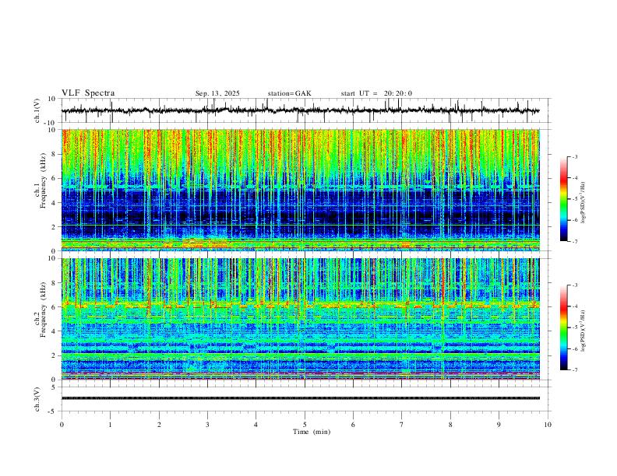Screen dimensions: 617x476
Task: Click the time axis tick label "6"
Action: pos(353,425)
